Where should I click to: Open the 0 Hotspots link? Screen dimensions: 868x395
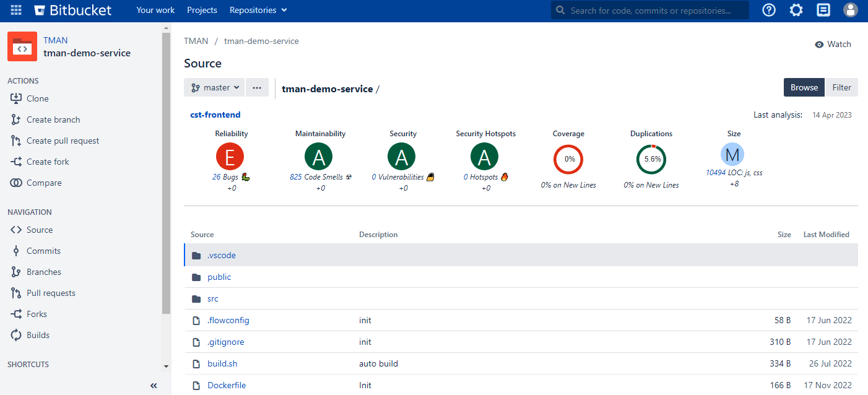(481, 176)
